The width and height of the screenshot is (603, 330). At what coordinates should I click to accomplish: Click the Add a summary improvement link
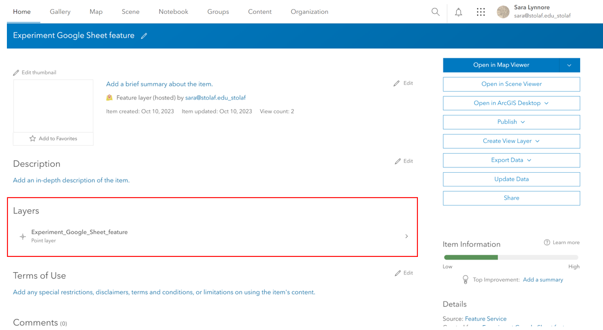(x=543, y=280)
